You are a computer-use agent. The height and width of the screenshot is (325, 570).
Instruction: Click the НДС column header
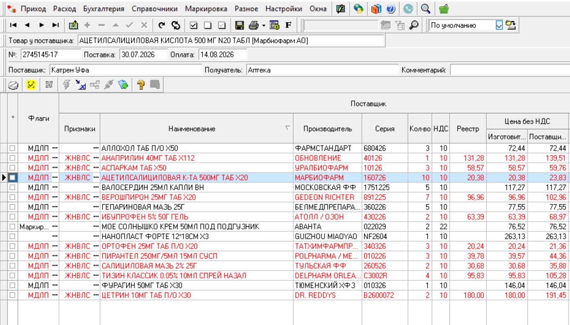[x=441, y=129]
